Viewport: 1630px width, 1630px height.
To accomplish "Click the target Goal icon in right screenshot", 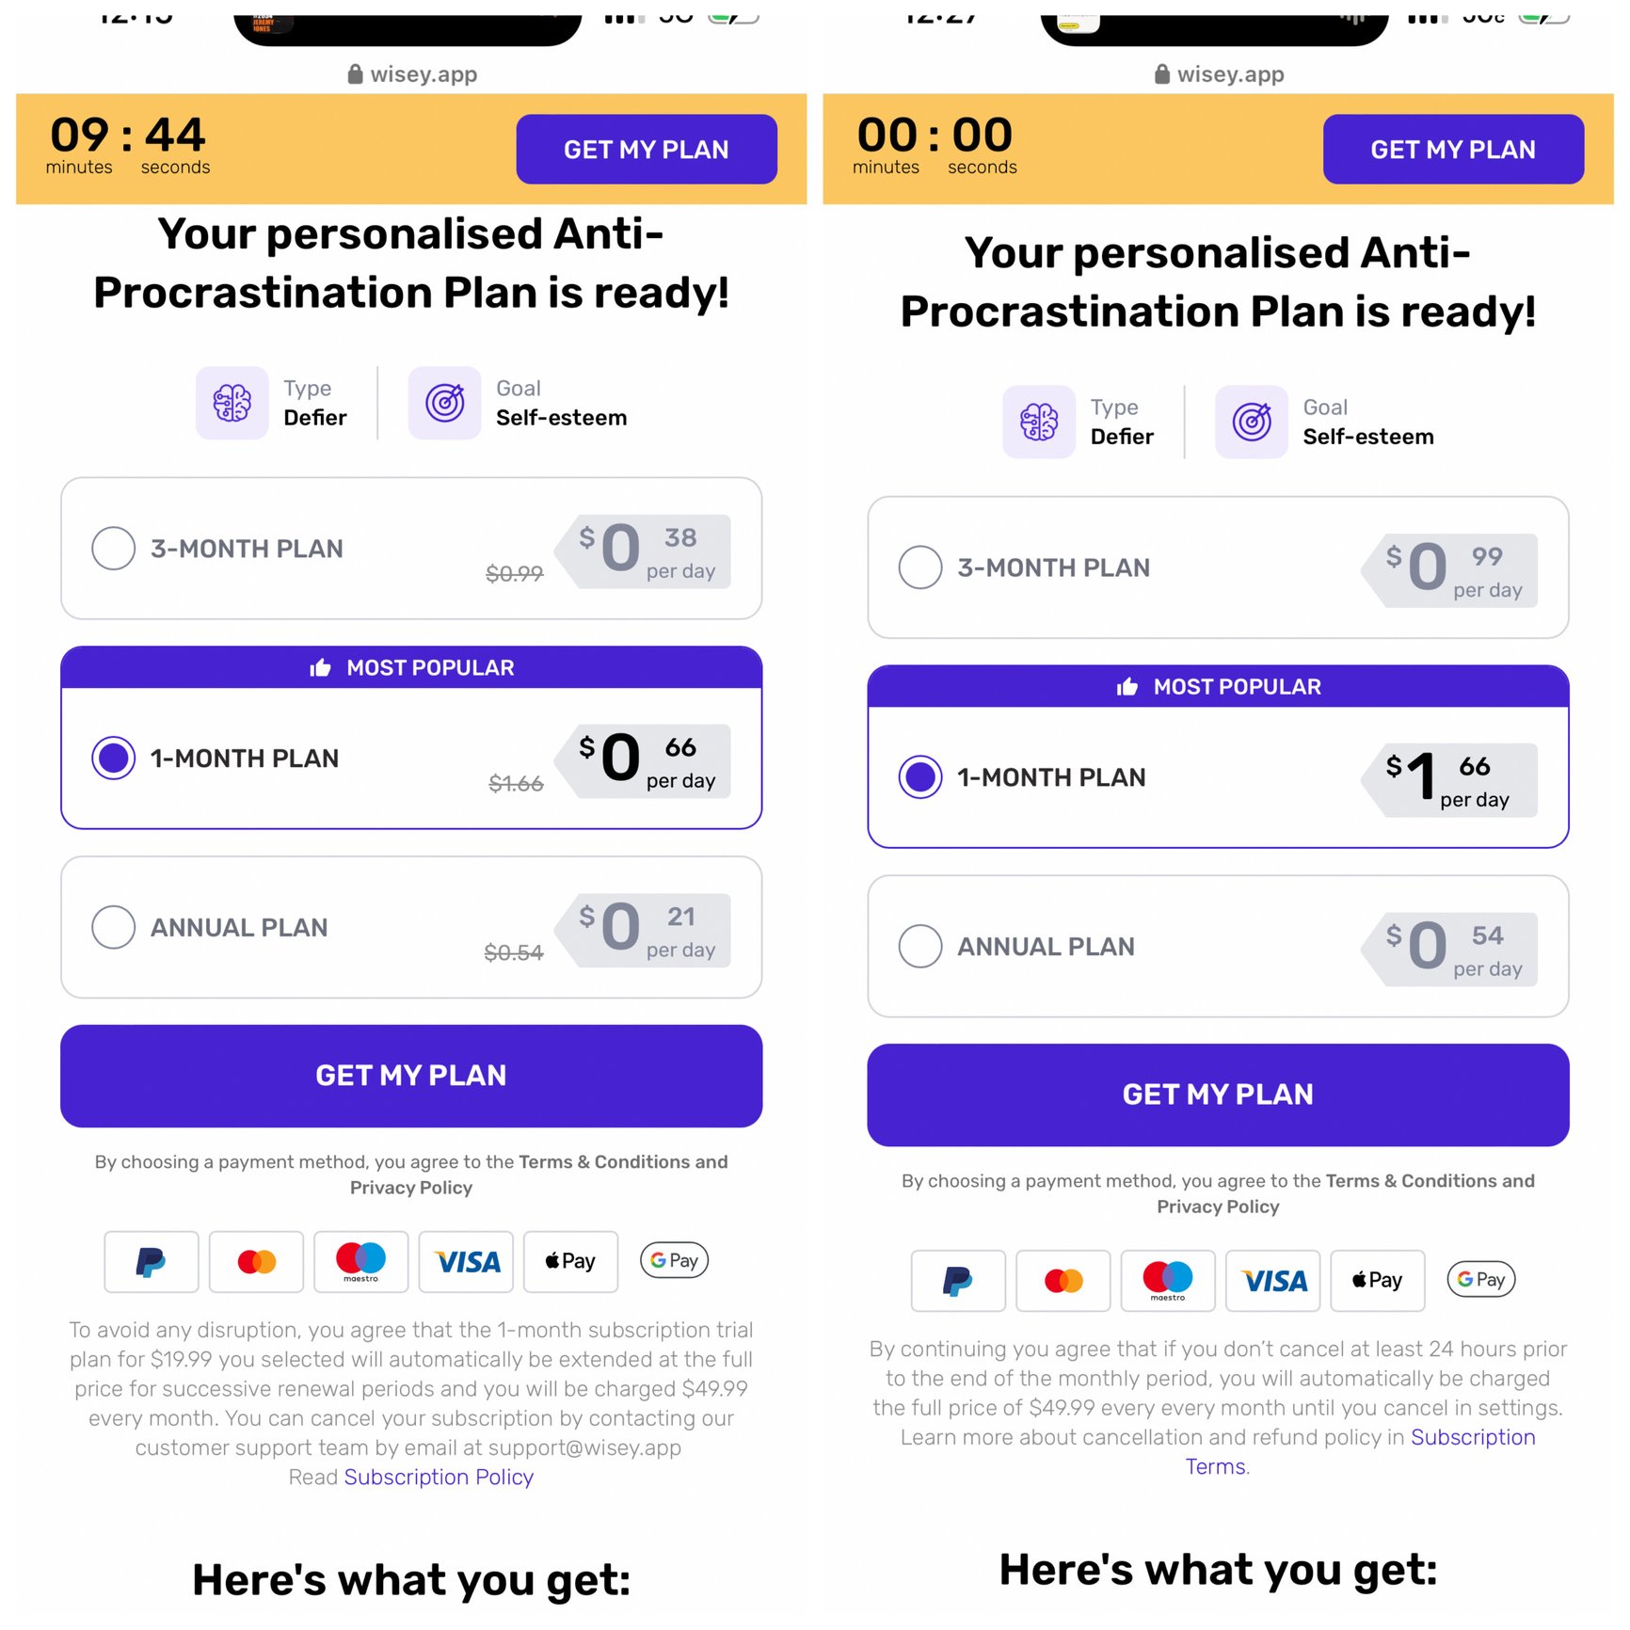I will [1251, 422].
